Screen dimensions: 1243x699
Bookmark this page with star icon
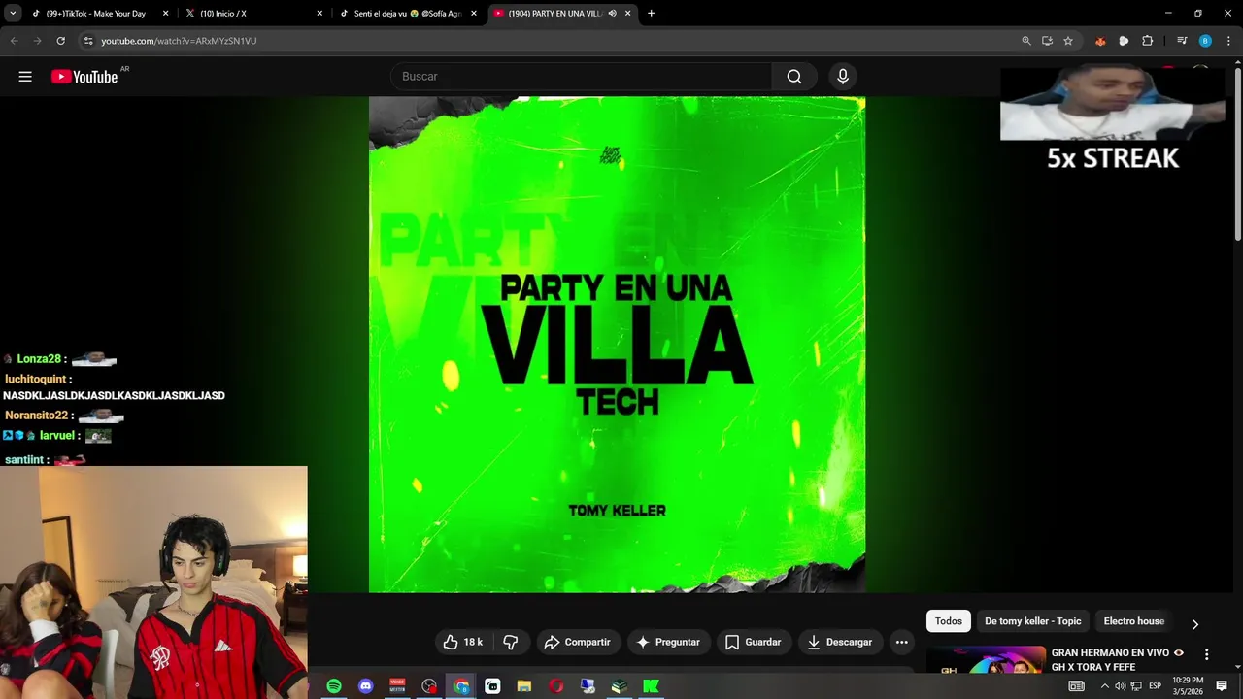(1068, 41)
